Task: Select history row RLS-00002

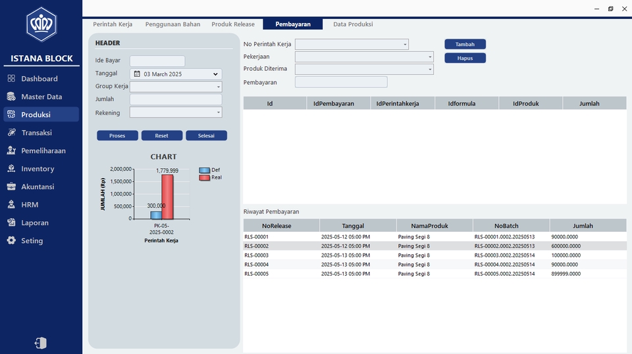Action: tap(435, 246)
